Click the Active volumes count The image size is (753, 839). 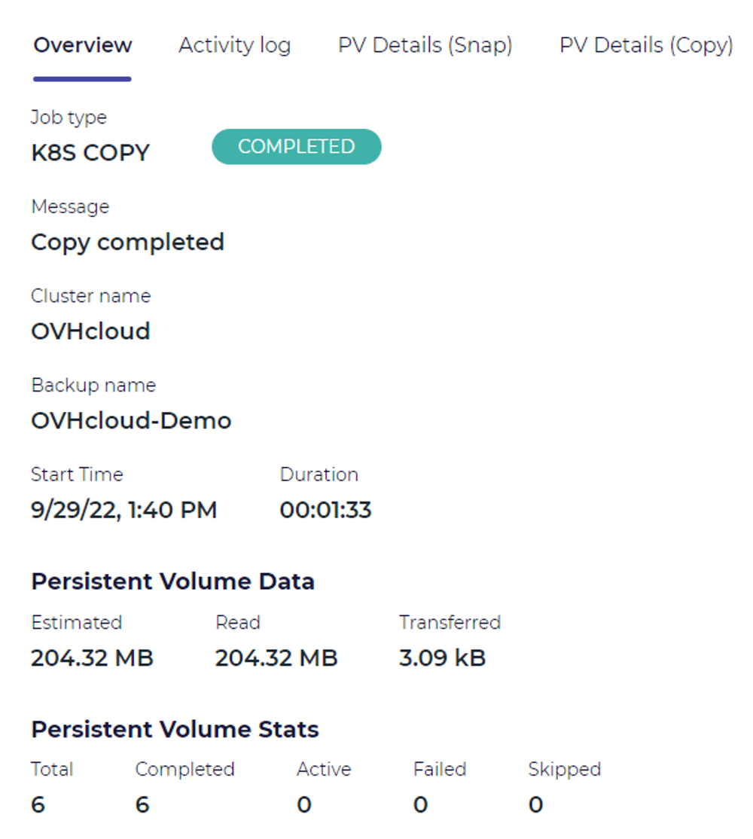click(x=304, y=805)
